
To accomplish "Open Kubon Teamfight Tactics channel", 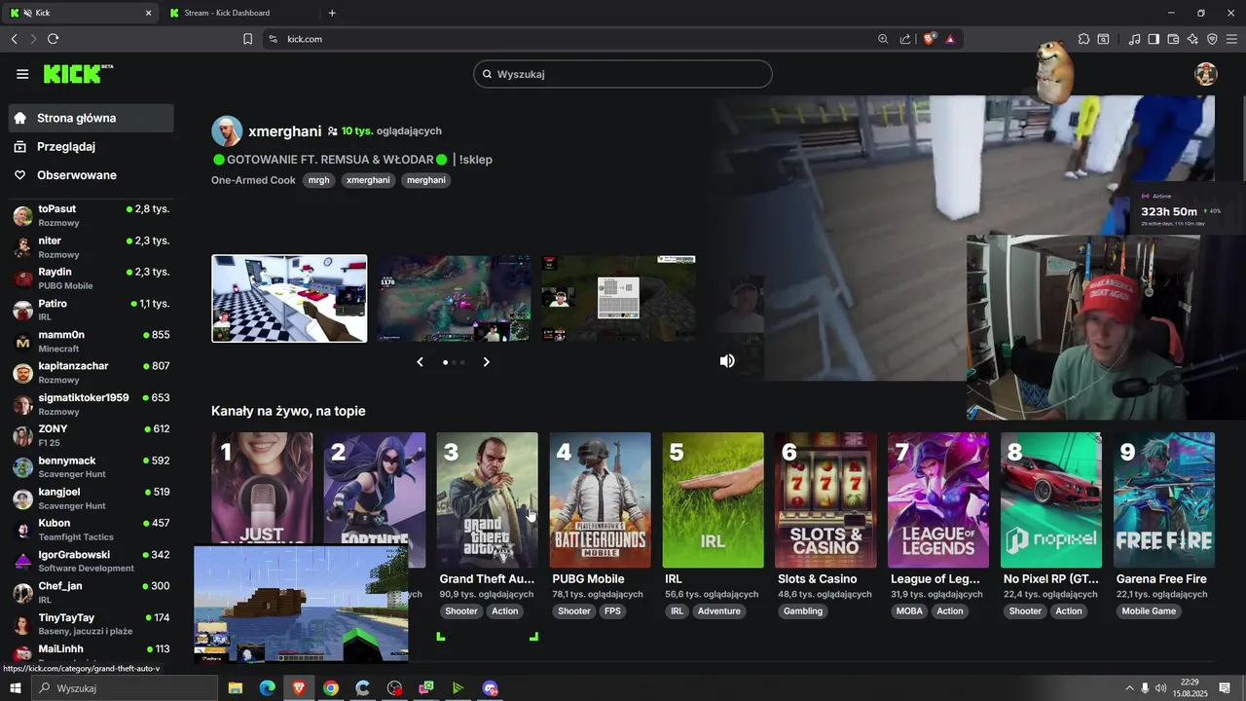I will pos(92,530).
